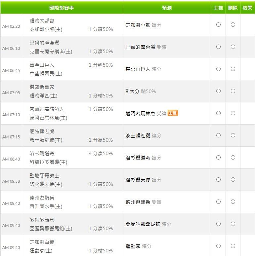This screenshot has height=256, width=255.
Task: Click team name 密爾瓦基釀酒人
Action: tap(47, 109)
